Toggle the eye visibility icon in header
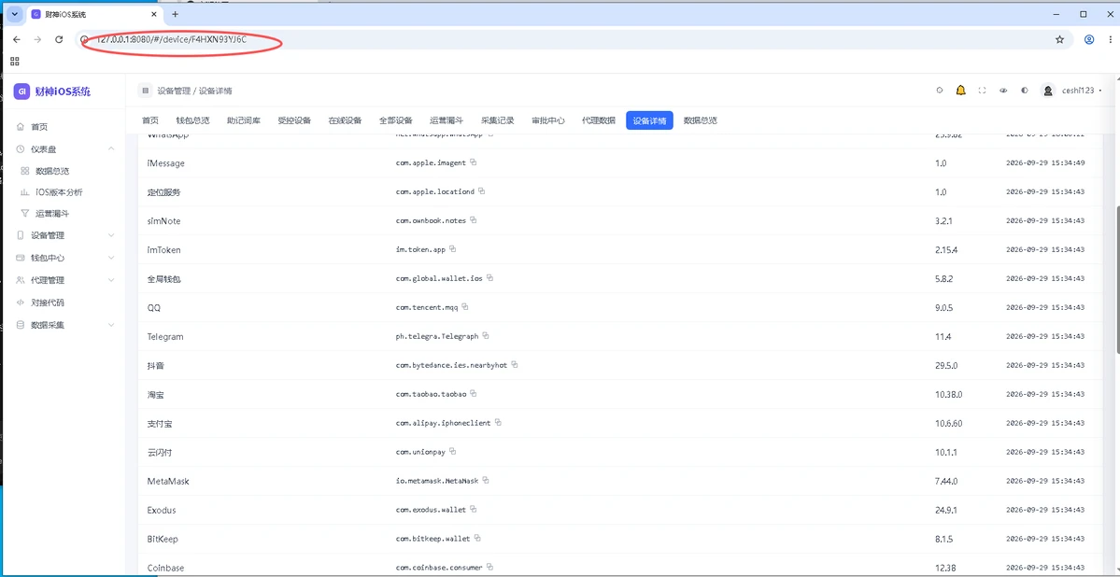Screen dimensions: 1120x577 click(1003, 91)
